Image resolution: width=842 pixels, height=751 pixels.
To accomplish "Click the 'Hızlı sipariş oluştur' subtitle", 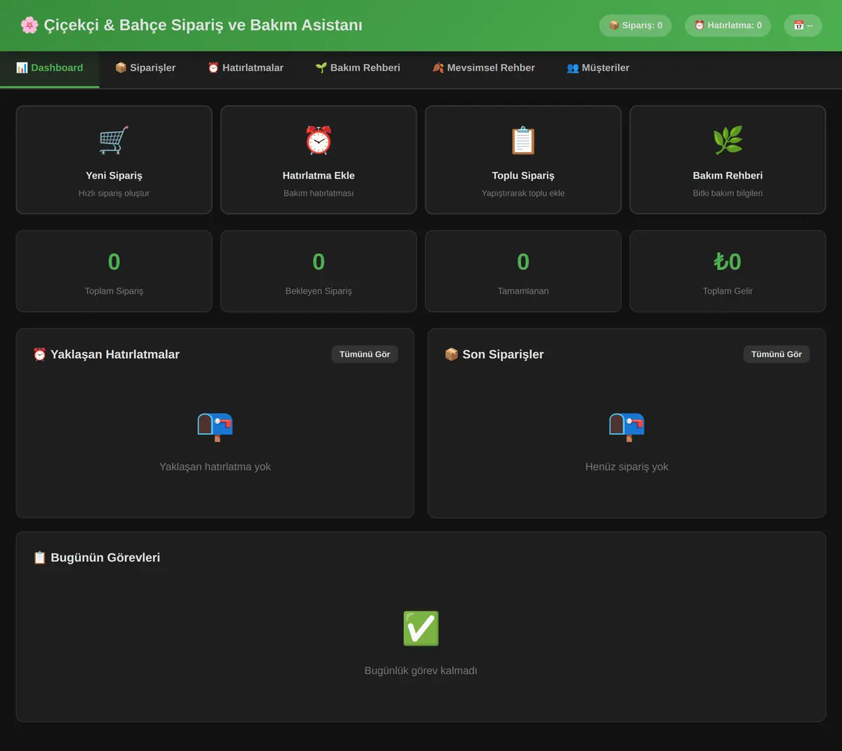I will point(114,193).
